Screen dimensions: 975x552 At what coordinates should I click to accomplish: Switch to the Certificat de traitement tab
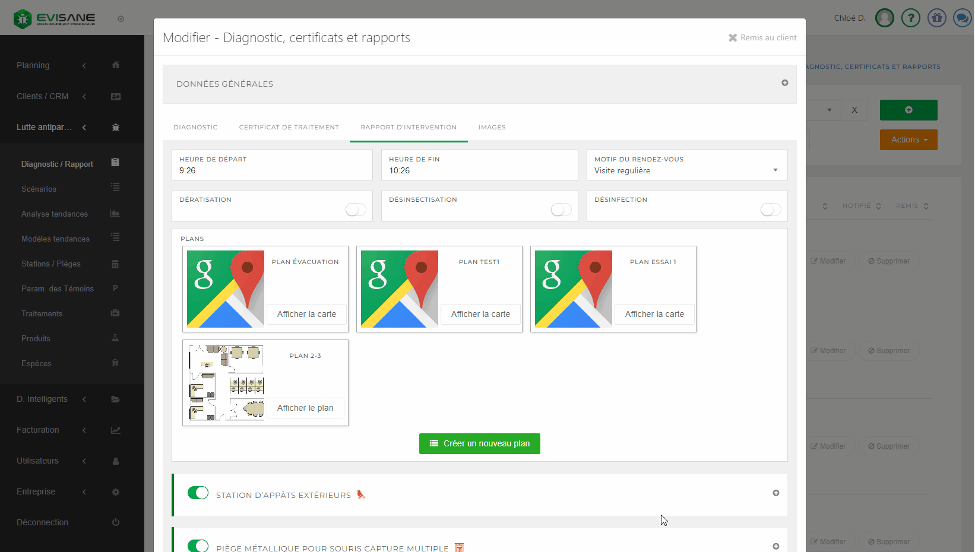pyautogui.click(x=289, y=127)
